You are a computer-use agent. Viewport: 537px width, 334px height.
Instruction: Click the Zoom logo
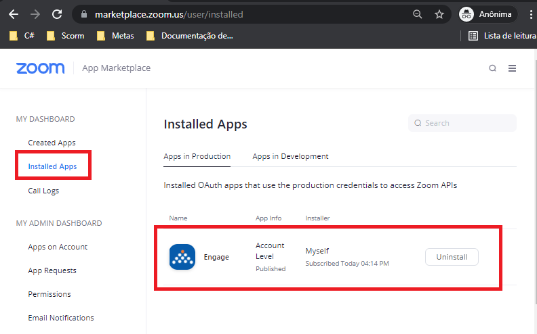click(41, 68)
